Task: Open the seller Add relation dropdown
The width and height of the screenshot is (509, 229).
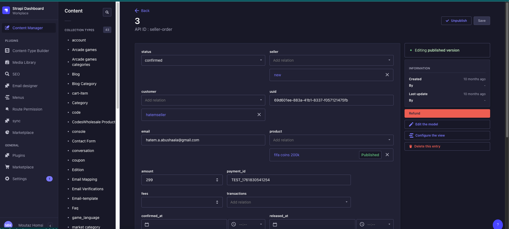Action: 331,60
